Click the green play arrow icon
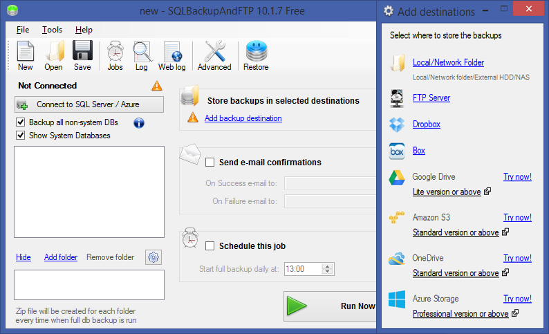This screenshot has width=549, height=334. click(x=297, y=306)
